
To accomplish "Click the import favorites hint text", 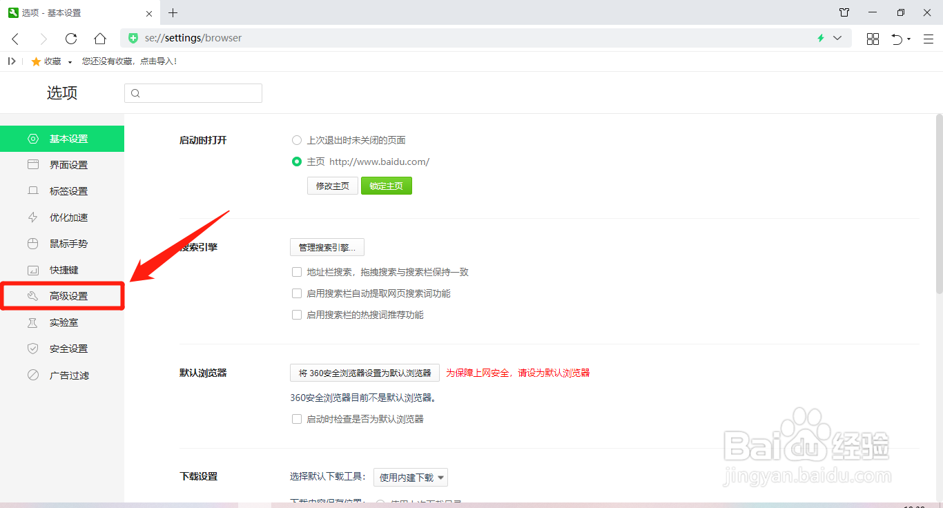I will point(130,61).
